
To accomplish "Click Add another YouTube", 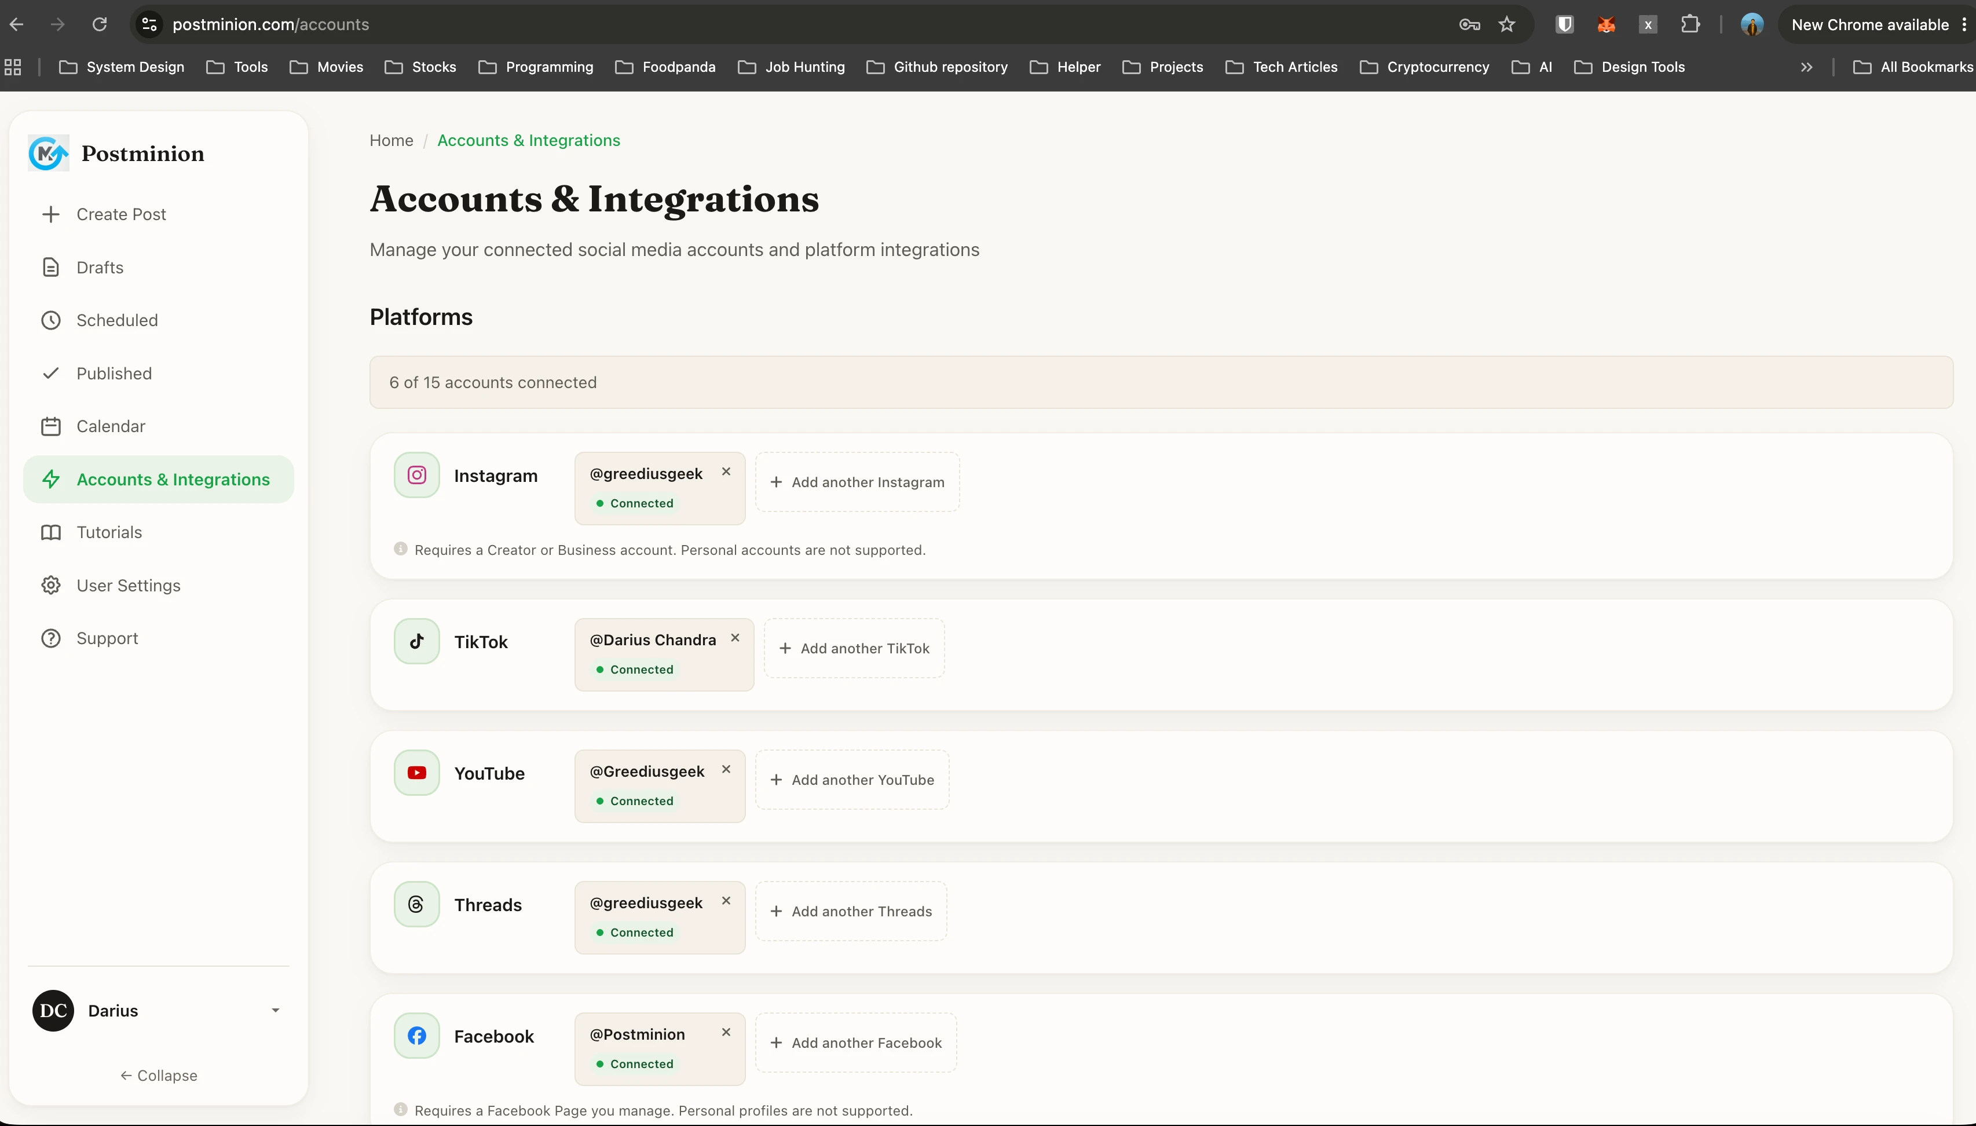I will (x=852, y=780).
